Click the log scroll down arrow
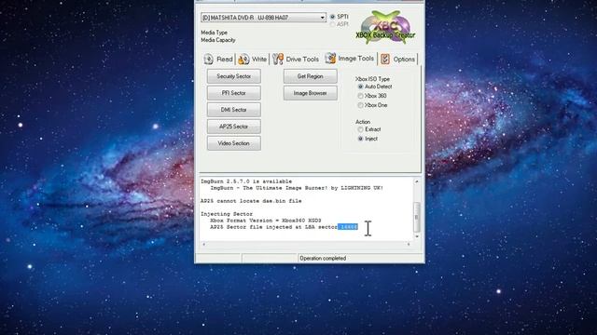 pyautogui.click(x=417, y=236)
